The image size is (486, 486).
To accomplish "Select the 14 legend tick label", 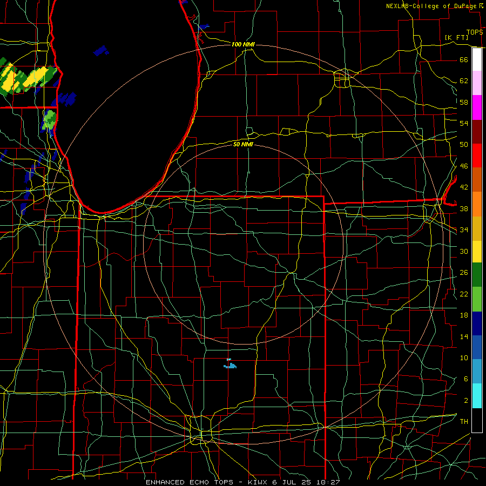I will pyautogui.click(x=464, y=336).
